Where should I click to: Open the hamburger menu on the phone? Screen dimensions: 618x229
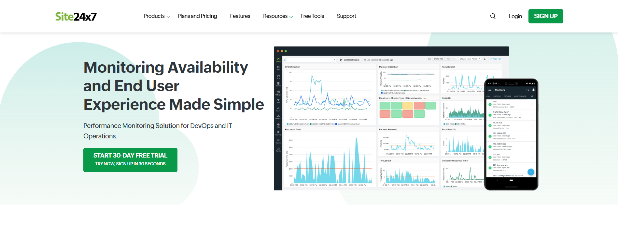(489, 90)
